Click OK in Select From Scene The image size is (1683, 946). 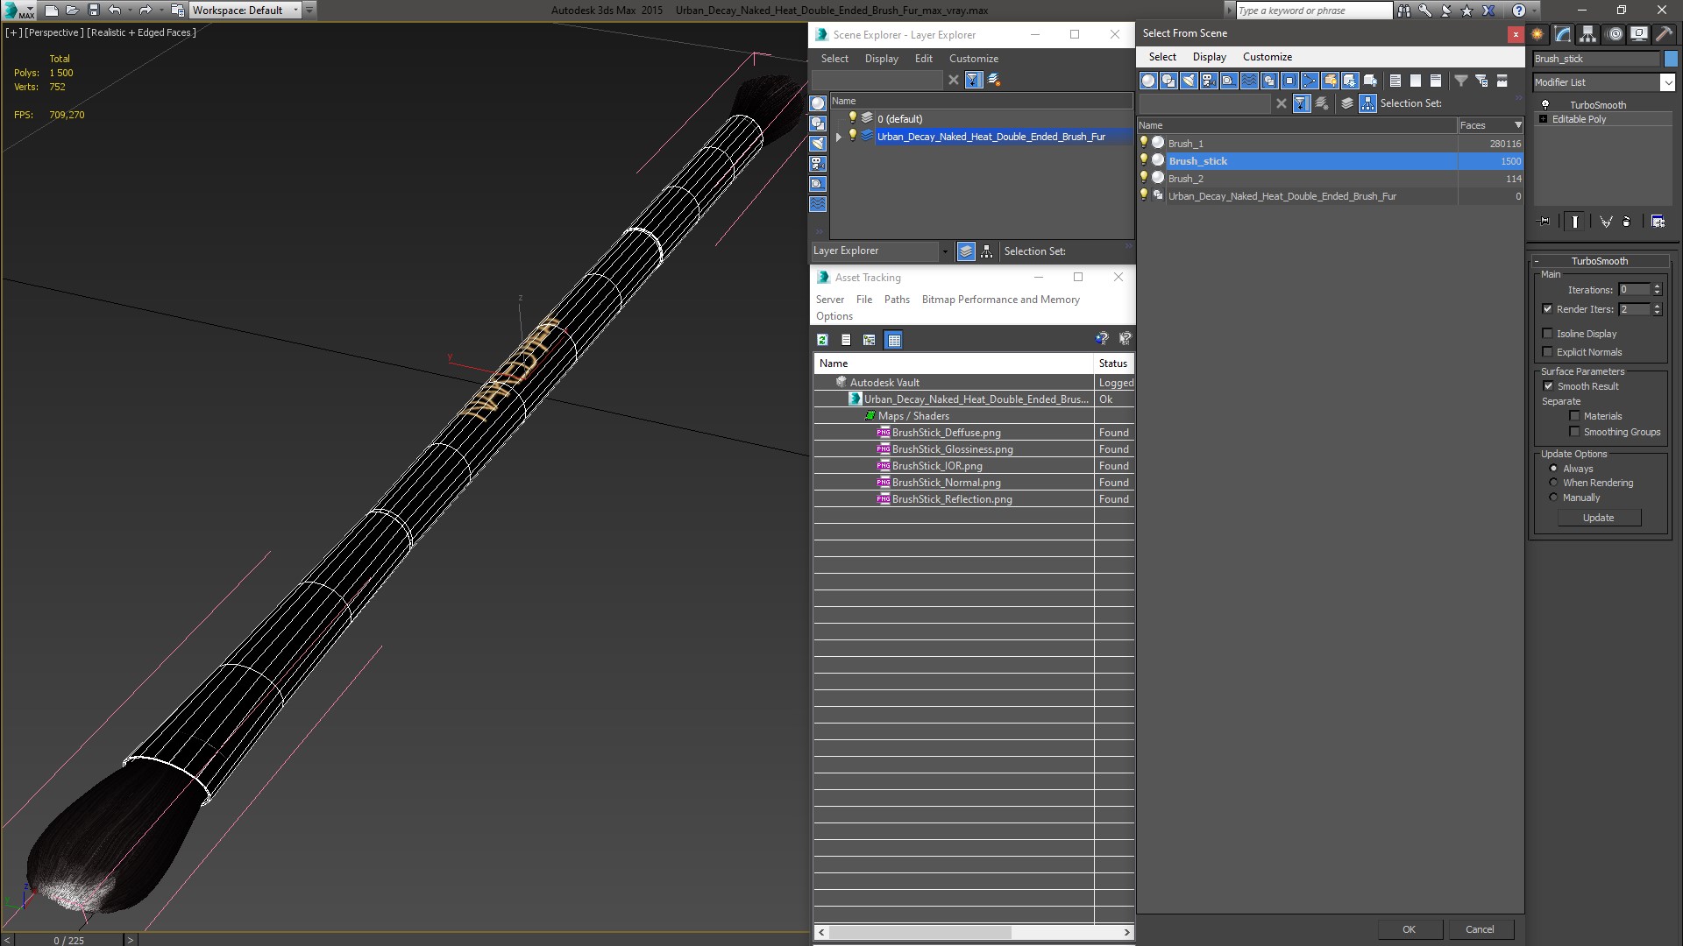coord(1409,929)
